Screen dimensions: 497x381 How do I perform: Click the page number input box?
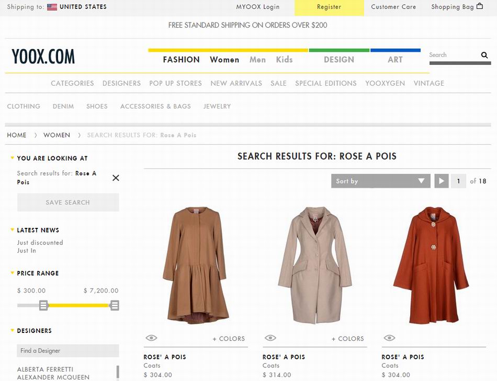point(458,181)
